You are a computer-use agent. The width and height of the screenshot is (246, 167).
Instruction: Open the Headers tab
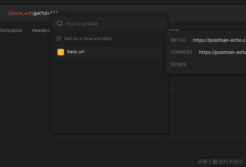[x=41, y=30]
